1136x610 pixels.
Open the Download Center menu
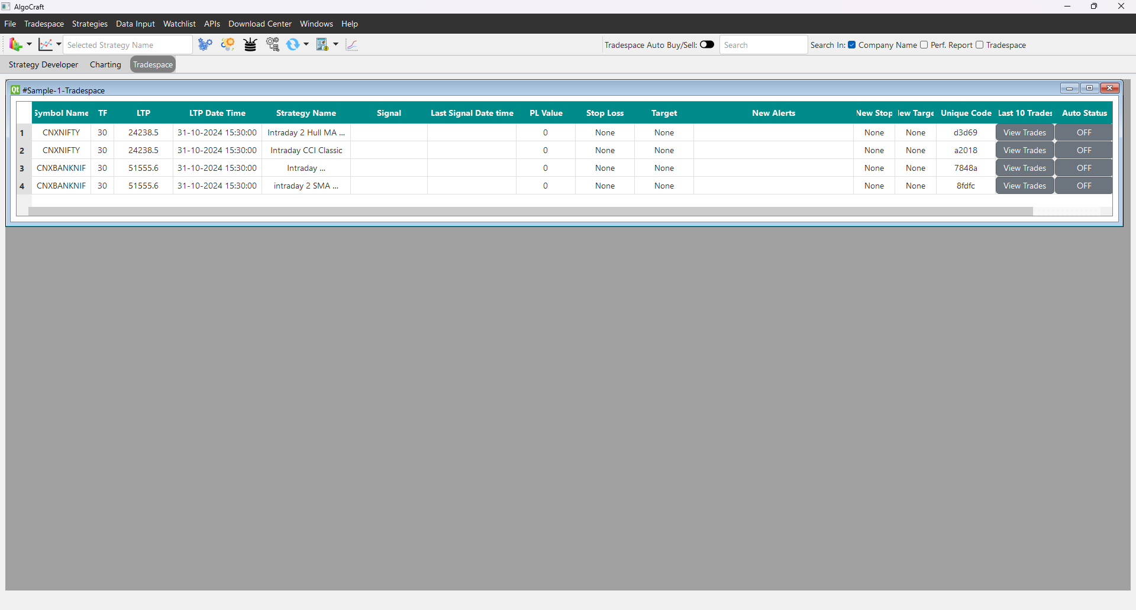[x=260, y=24]
